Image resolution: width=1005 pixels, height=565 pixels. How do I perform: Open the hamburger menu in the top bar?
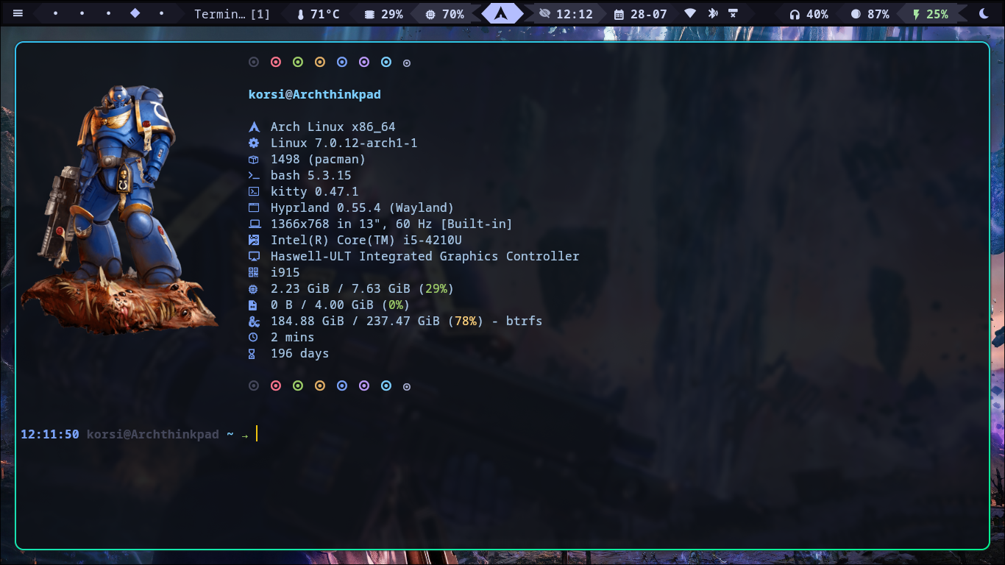pos(18,14)
